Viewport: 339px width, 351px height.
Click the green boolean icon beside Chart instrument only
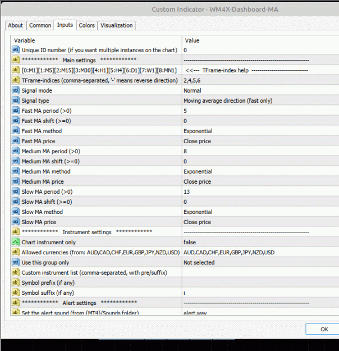[x=16, y=242]
